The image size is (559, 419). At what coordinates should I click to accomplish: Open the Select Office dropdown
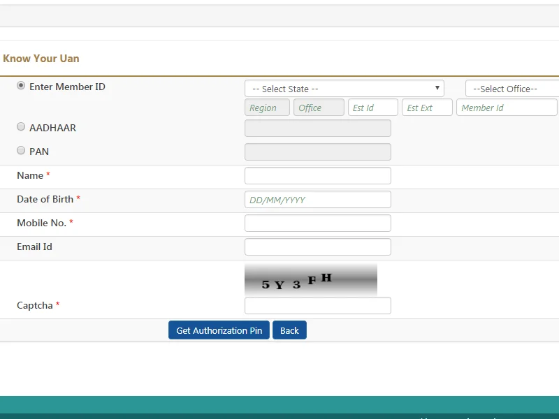[512, 89]
